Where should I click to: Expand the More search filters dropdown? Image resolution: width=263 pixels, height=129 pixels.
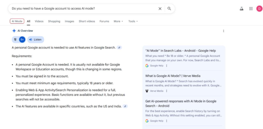118,21
